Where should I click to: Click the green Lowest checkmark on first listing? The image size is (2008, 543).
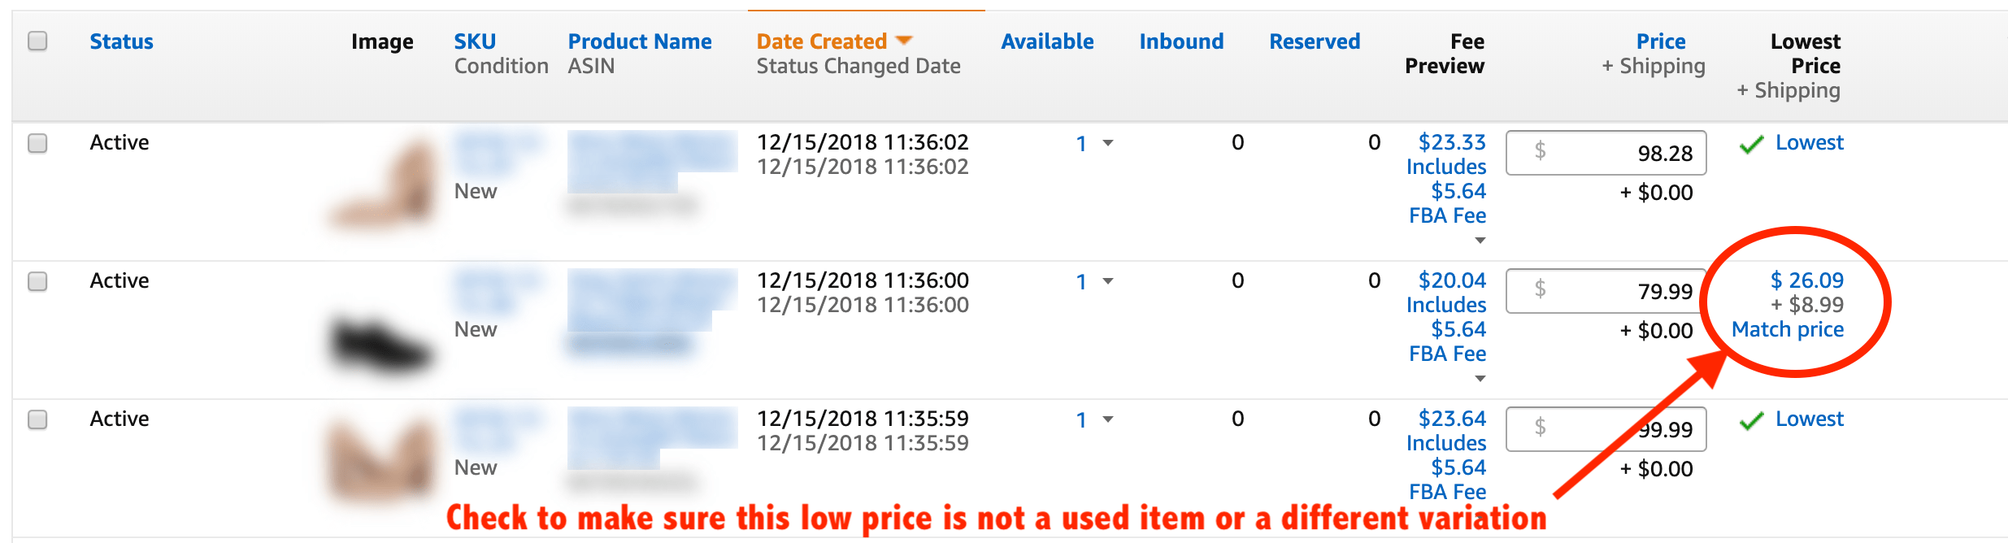(1751, 142)
